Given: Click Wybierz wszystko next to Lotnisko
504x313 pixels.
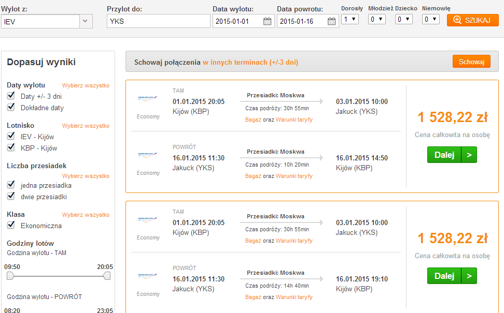Looking at the screenshot, I should pyautogui.click(x=86, y=126).
